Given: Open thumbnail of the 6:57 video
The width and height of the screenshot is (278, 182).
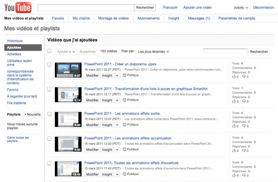Looking at the screenshot, I should [68, 70].
